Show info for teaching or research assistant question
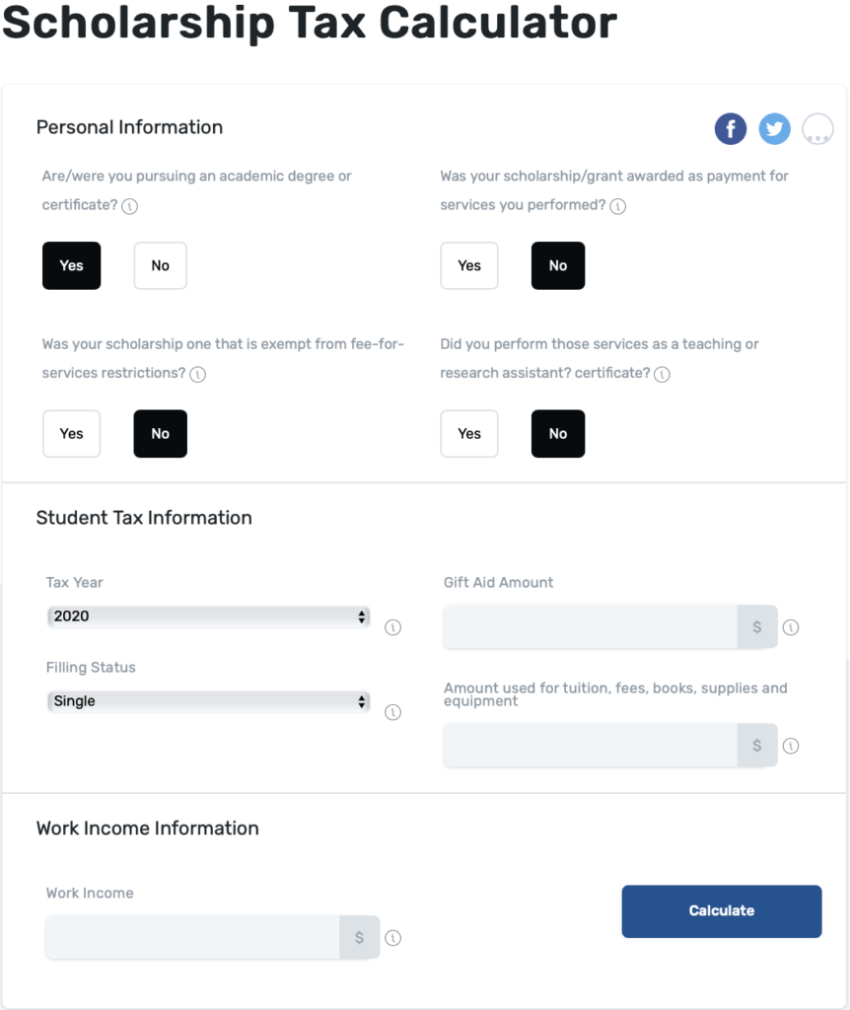850x1010 pixels. point(662,374)
